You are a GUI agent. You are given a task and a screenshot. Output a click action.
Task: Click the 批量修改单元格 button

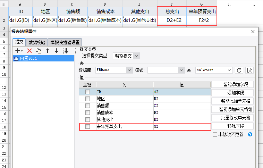[x=232, y=118]
